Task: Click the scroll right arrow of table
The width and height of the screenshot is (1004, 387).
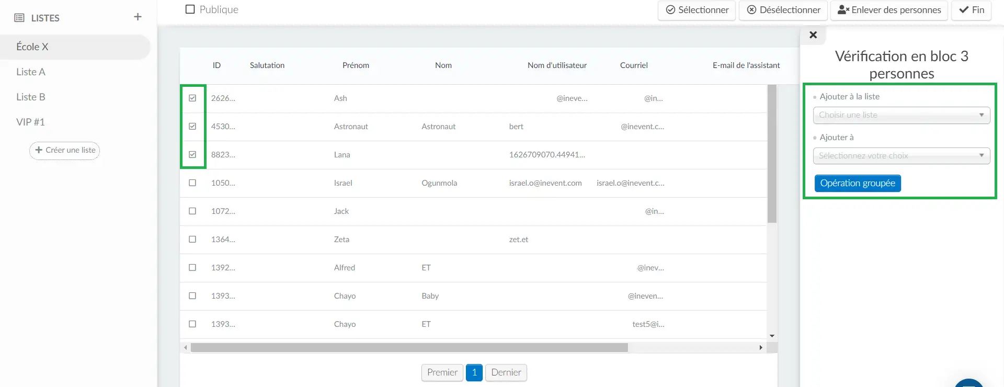Action: tap(761, 348)
